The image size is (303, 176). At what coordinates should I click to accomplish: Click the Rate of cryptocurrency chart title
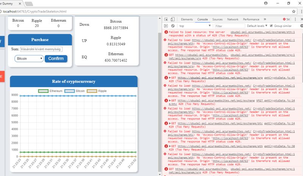[73, 81]
